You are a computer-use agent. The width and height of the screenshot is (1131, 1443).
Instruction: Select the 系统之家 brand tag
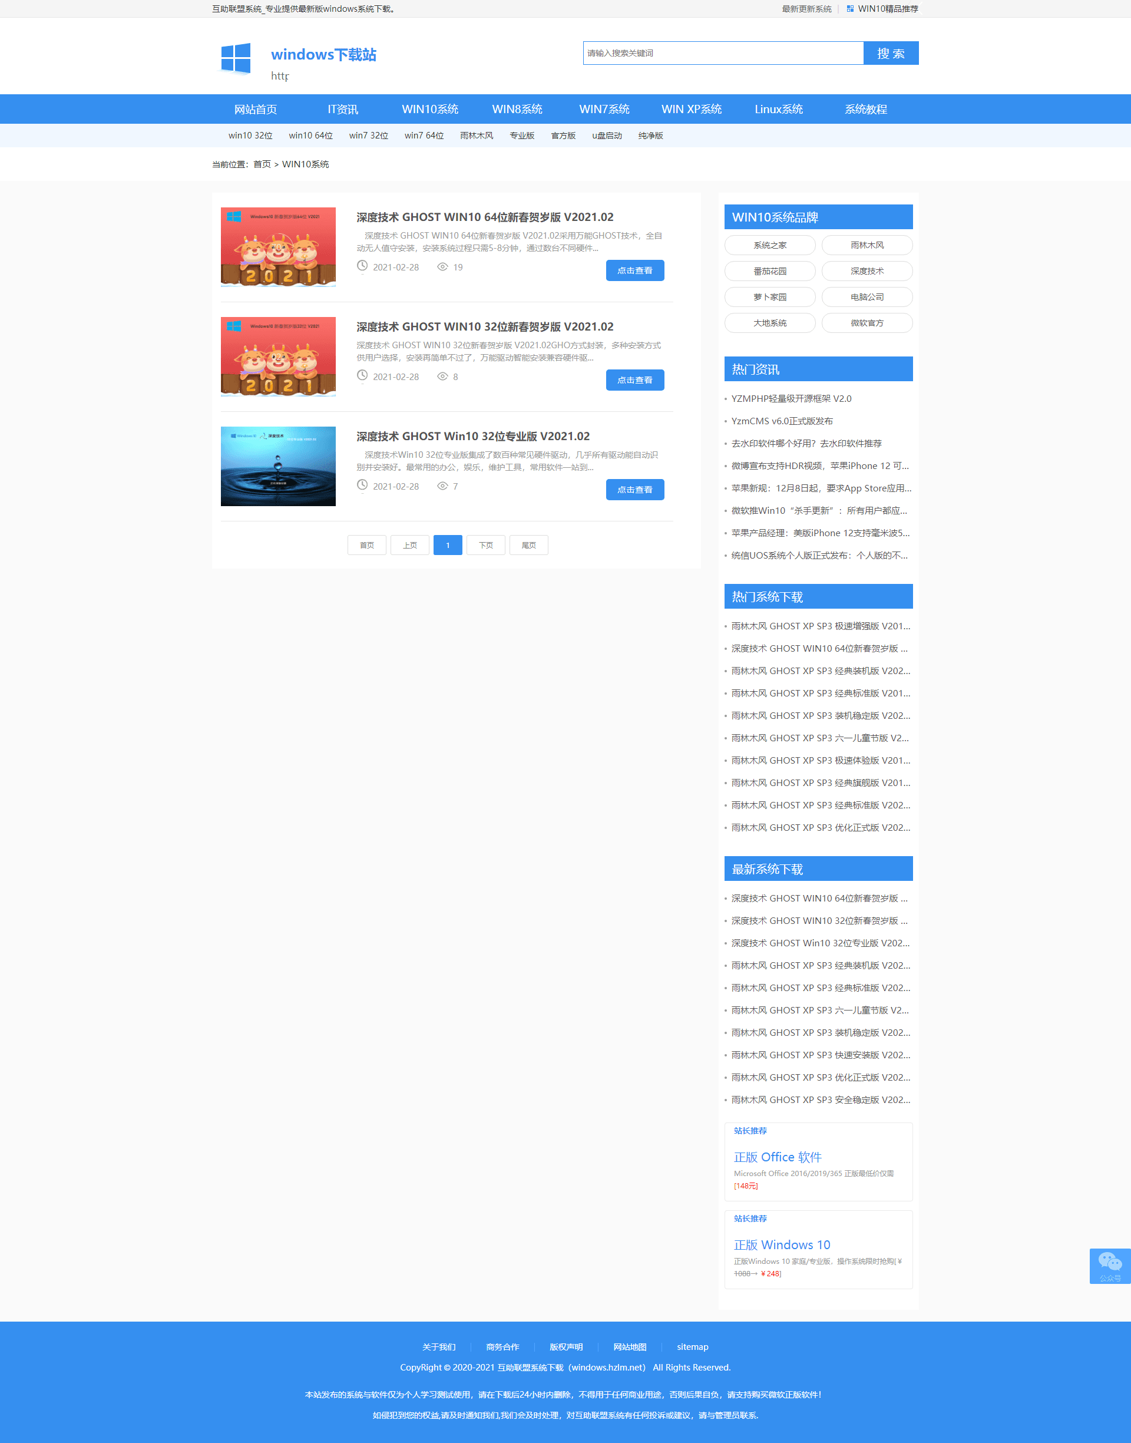pos(770,245)
